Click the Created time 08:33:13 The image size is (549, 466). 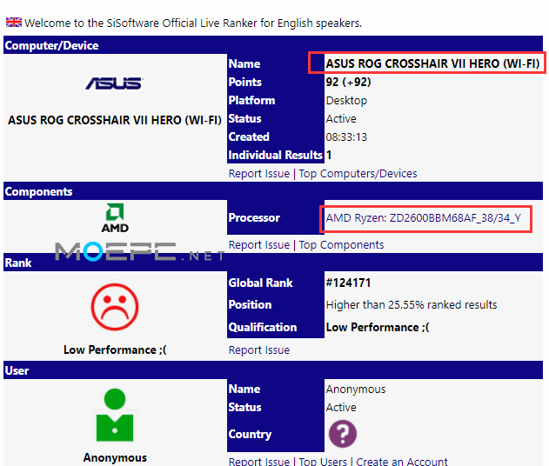coord(346,136)
